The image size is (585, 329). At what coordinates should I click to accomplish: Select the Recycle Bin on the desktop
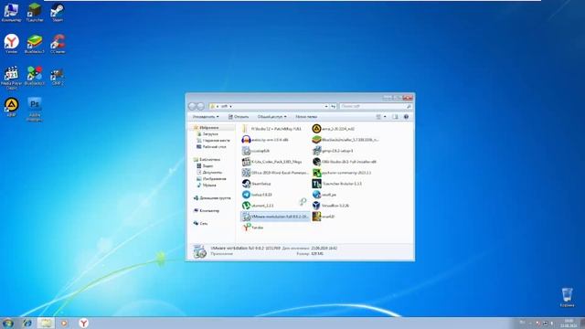(567, 297)
